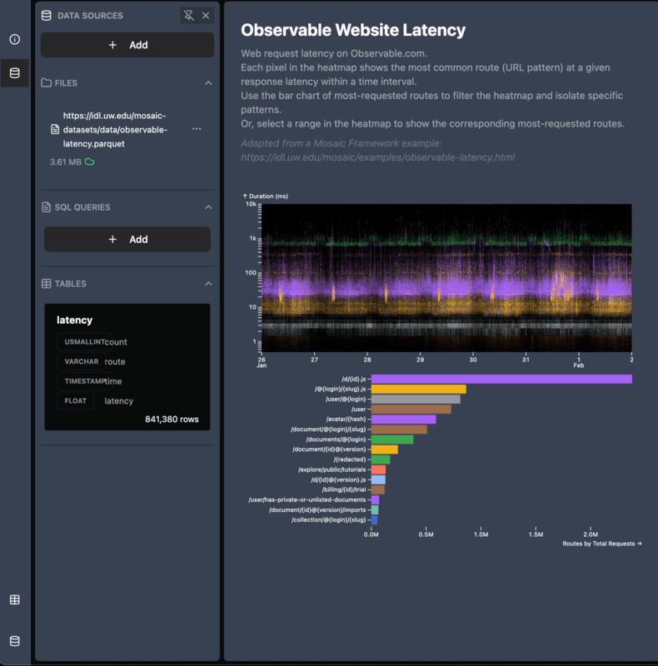658x666 pixels.
Task: Select the /avatar/{hash} bar
Action: coord(404,420)
